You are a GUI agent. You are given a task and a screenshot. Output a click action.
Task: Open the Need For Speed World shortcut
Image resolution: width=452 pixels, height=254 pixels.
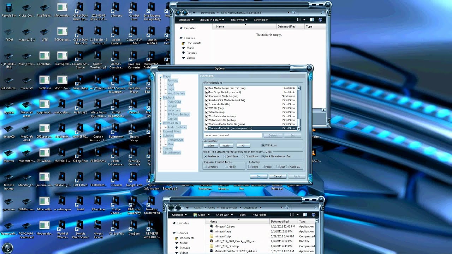point(152,205)
